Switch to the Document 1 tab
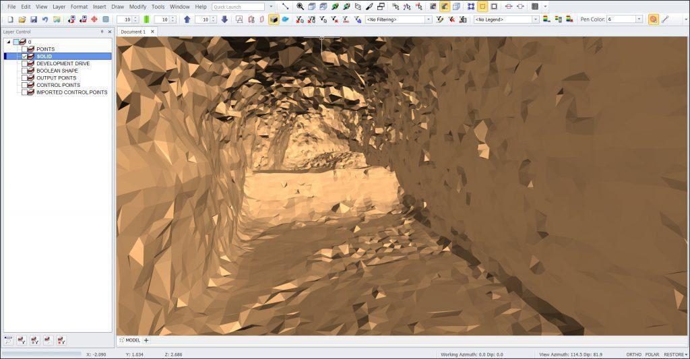The height and width of the screenshot is (359, 690). click(x=133, y=32)
